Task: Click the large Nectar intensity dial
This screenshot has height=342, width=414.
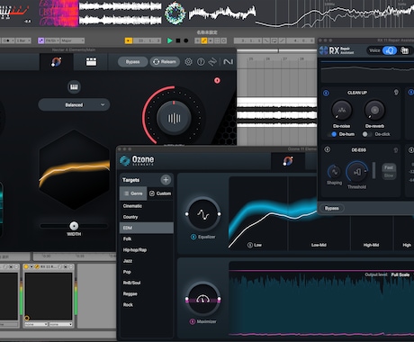Action: pos(174,118)
